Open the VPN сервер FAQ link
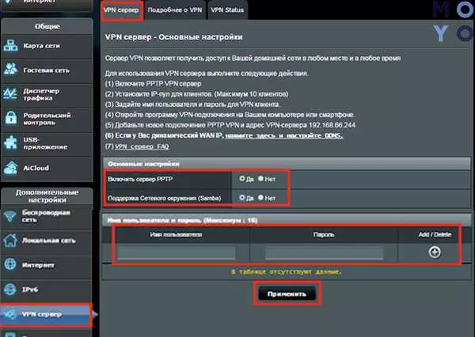The width and height of the screenshot is (475, 337). [142, 146]
